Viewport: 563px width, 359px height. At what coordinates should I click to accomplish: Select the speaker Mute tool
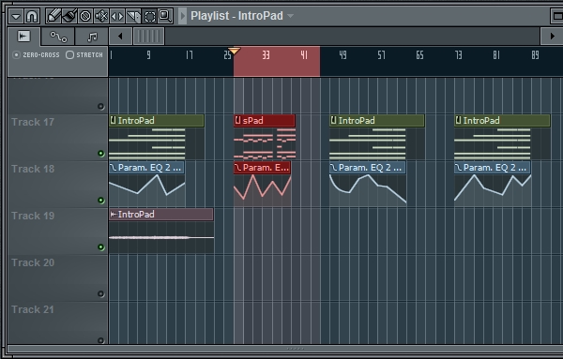101,16
